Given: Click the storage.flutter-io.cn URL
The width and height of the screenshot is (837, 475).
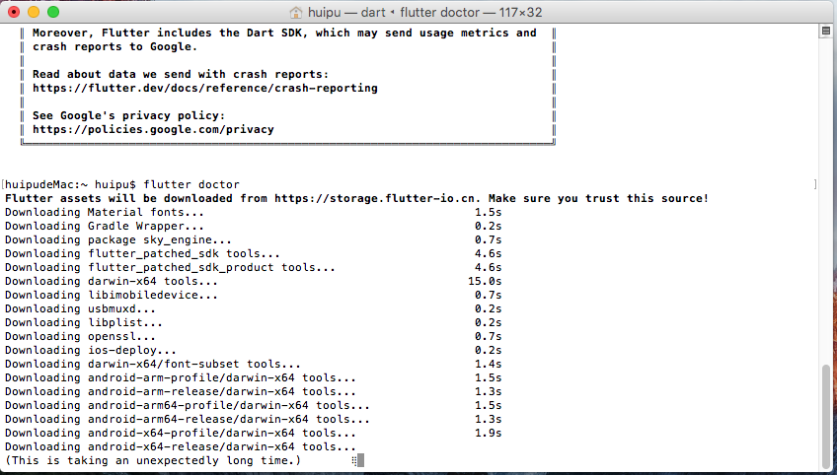Looking at the screenshot, I should point(375,198).
